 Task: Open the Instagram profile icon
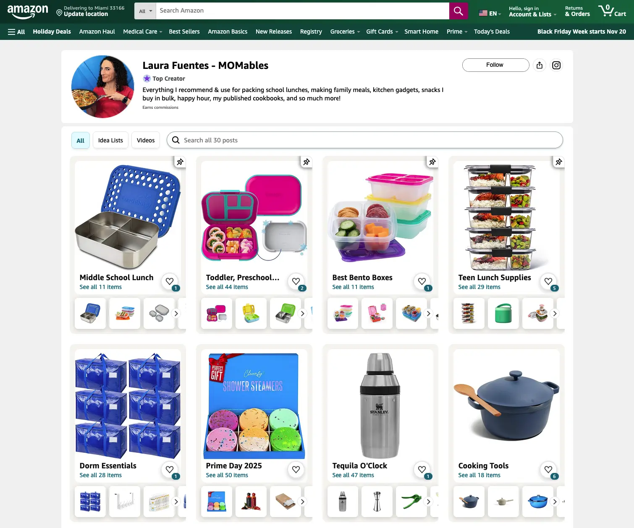point(556,65)
